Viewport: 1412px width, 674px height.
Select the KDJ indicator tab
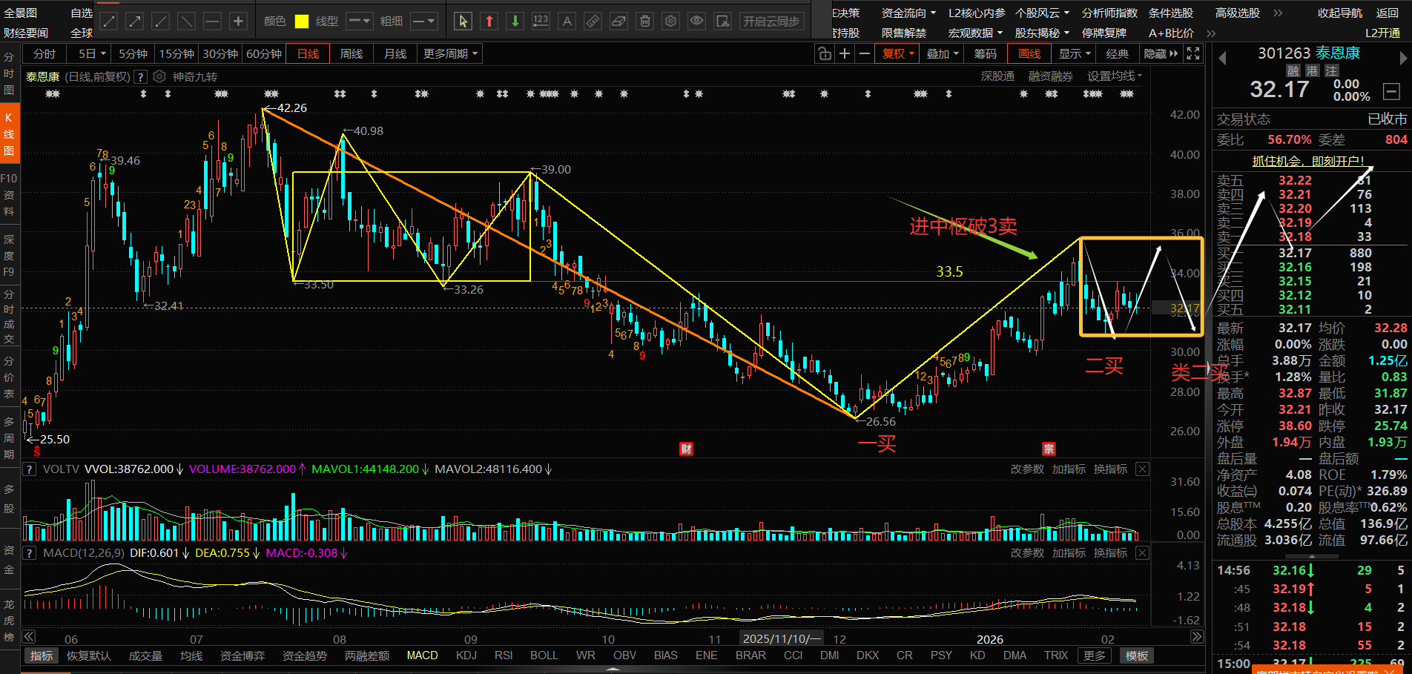(466, 655)
